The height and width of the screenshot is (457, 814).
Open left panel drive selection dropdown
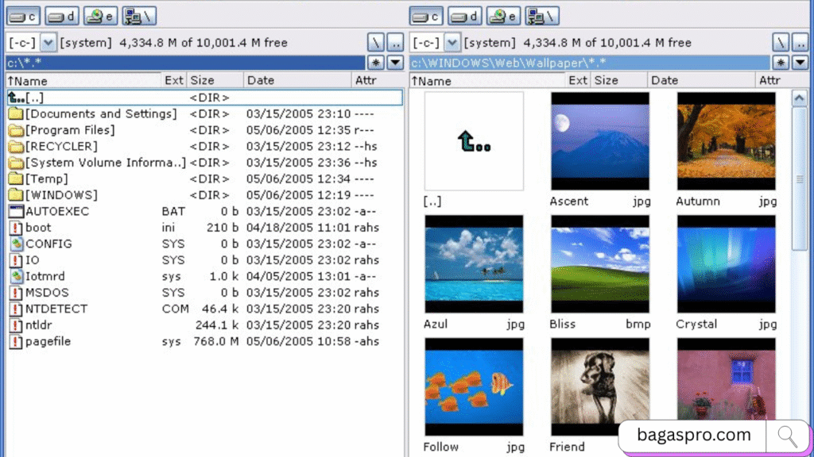point(48,42)
